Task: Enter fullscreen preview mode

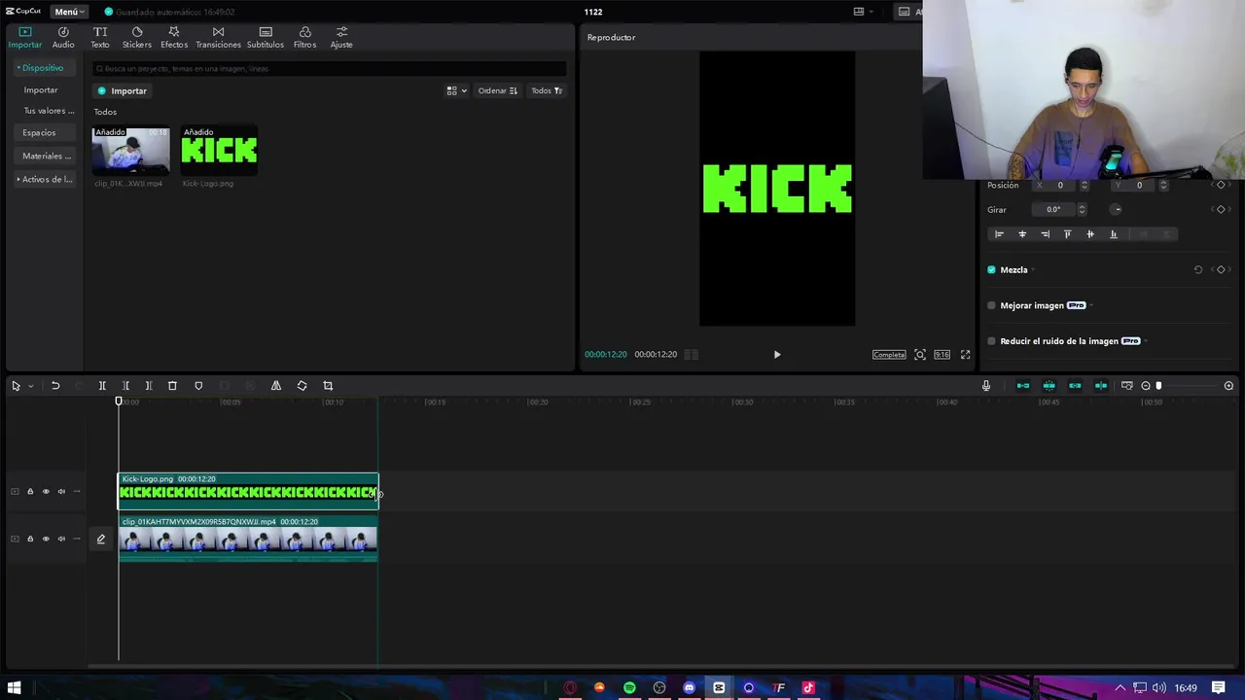Action: click(x=965, y=355)
